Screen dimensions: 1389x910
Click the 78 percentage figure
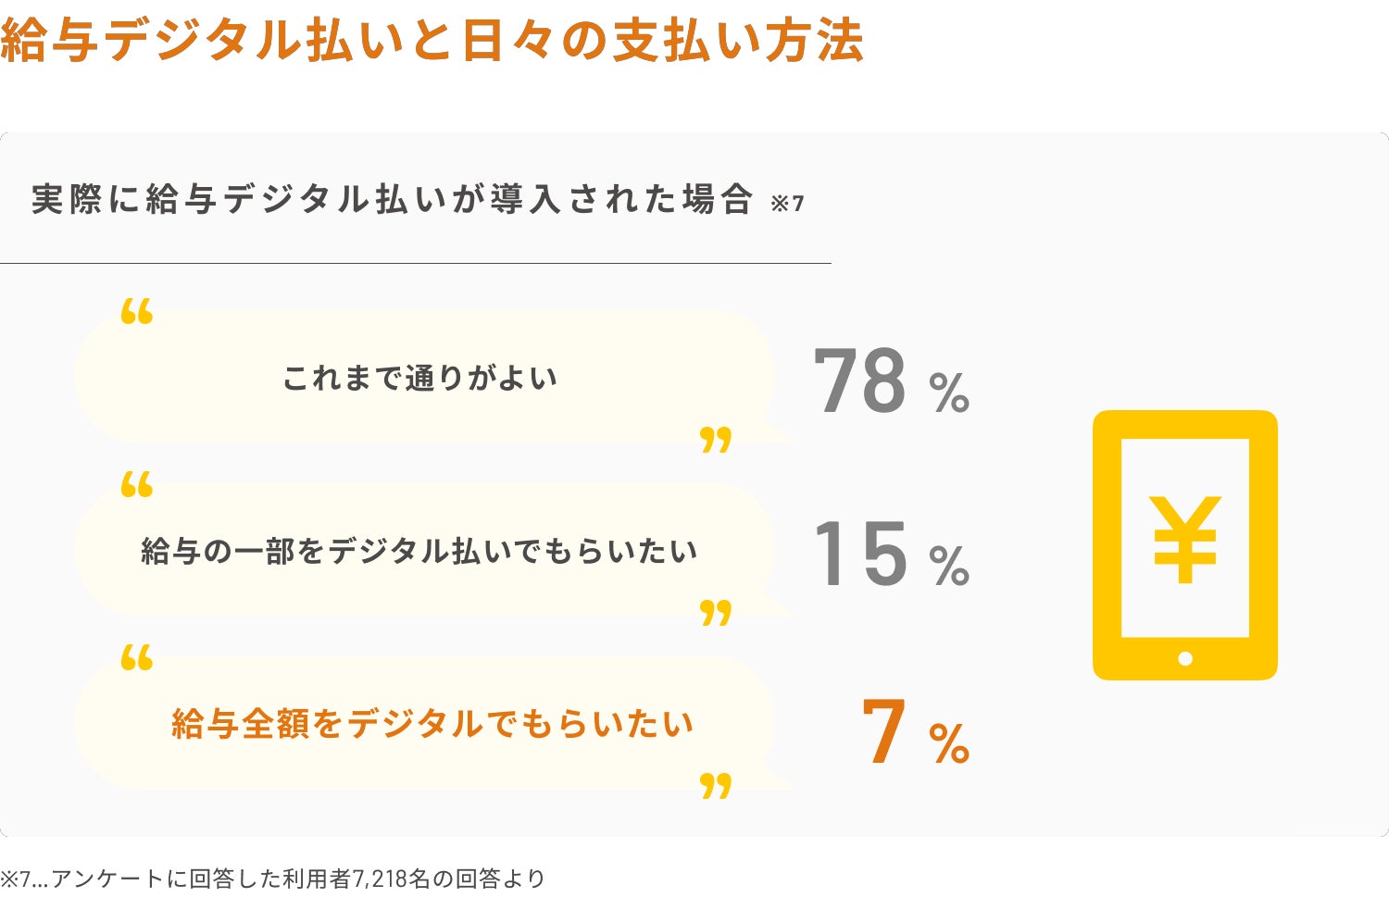pos(859,381)
